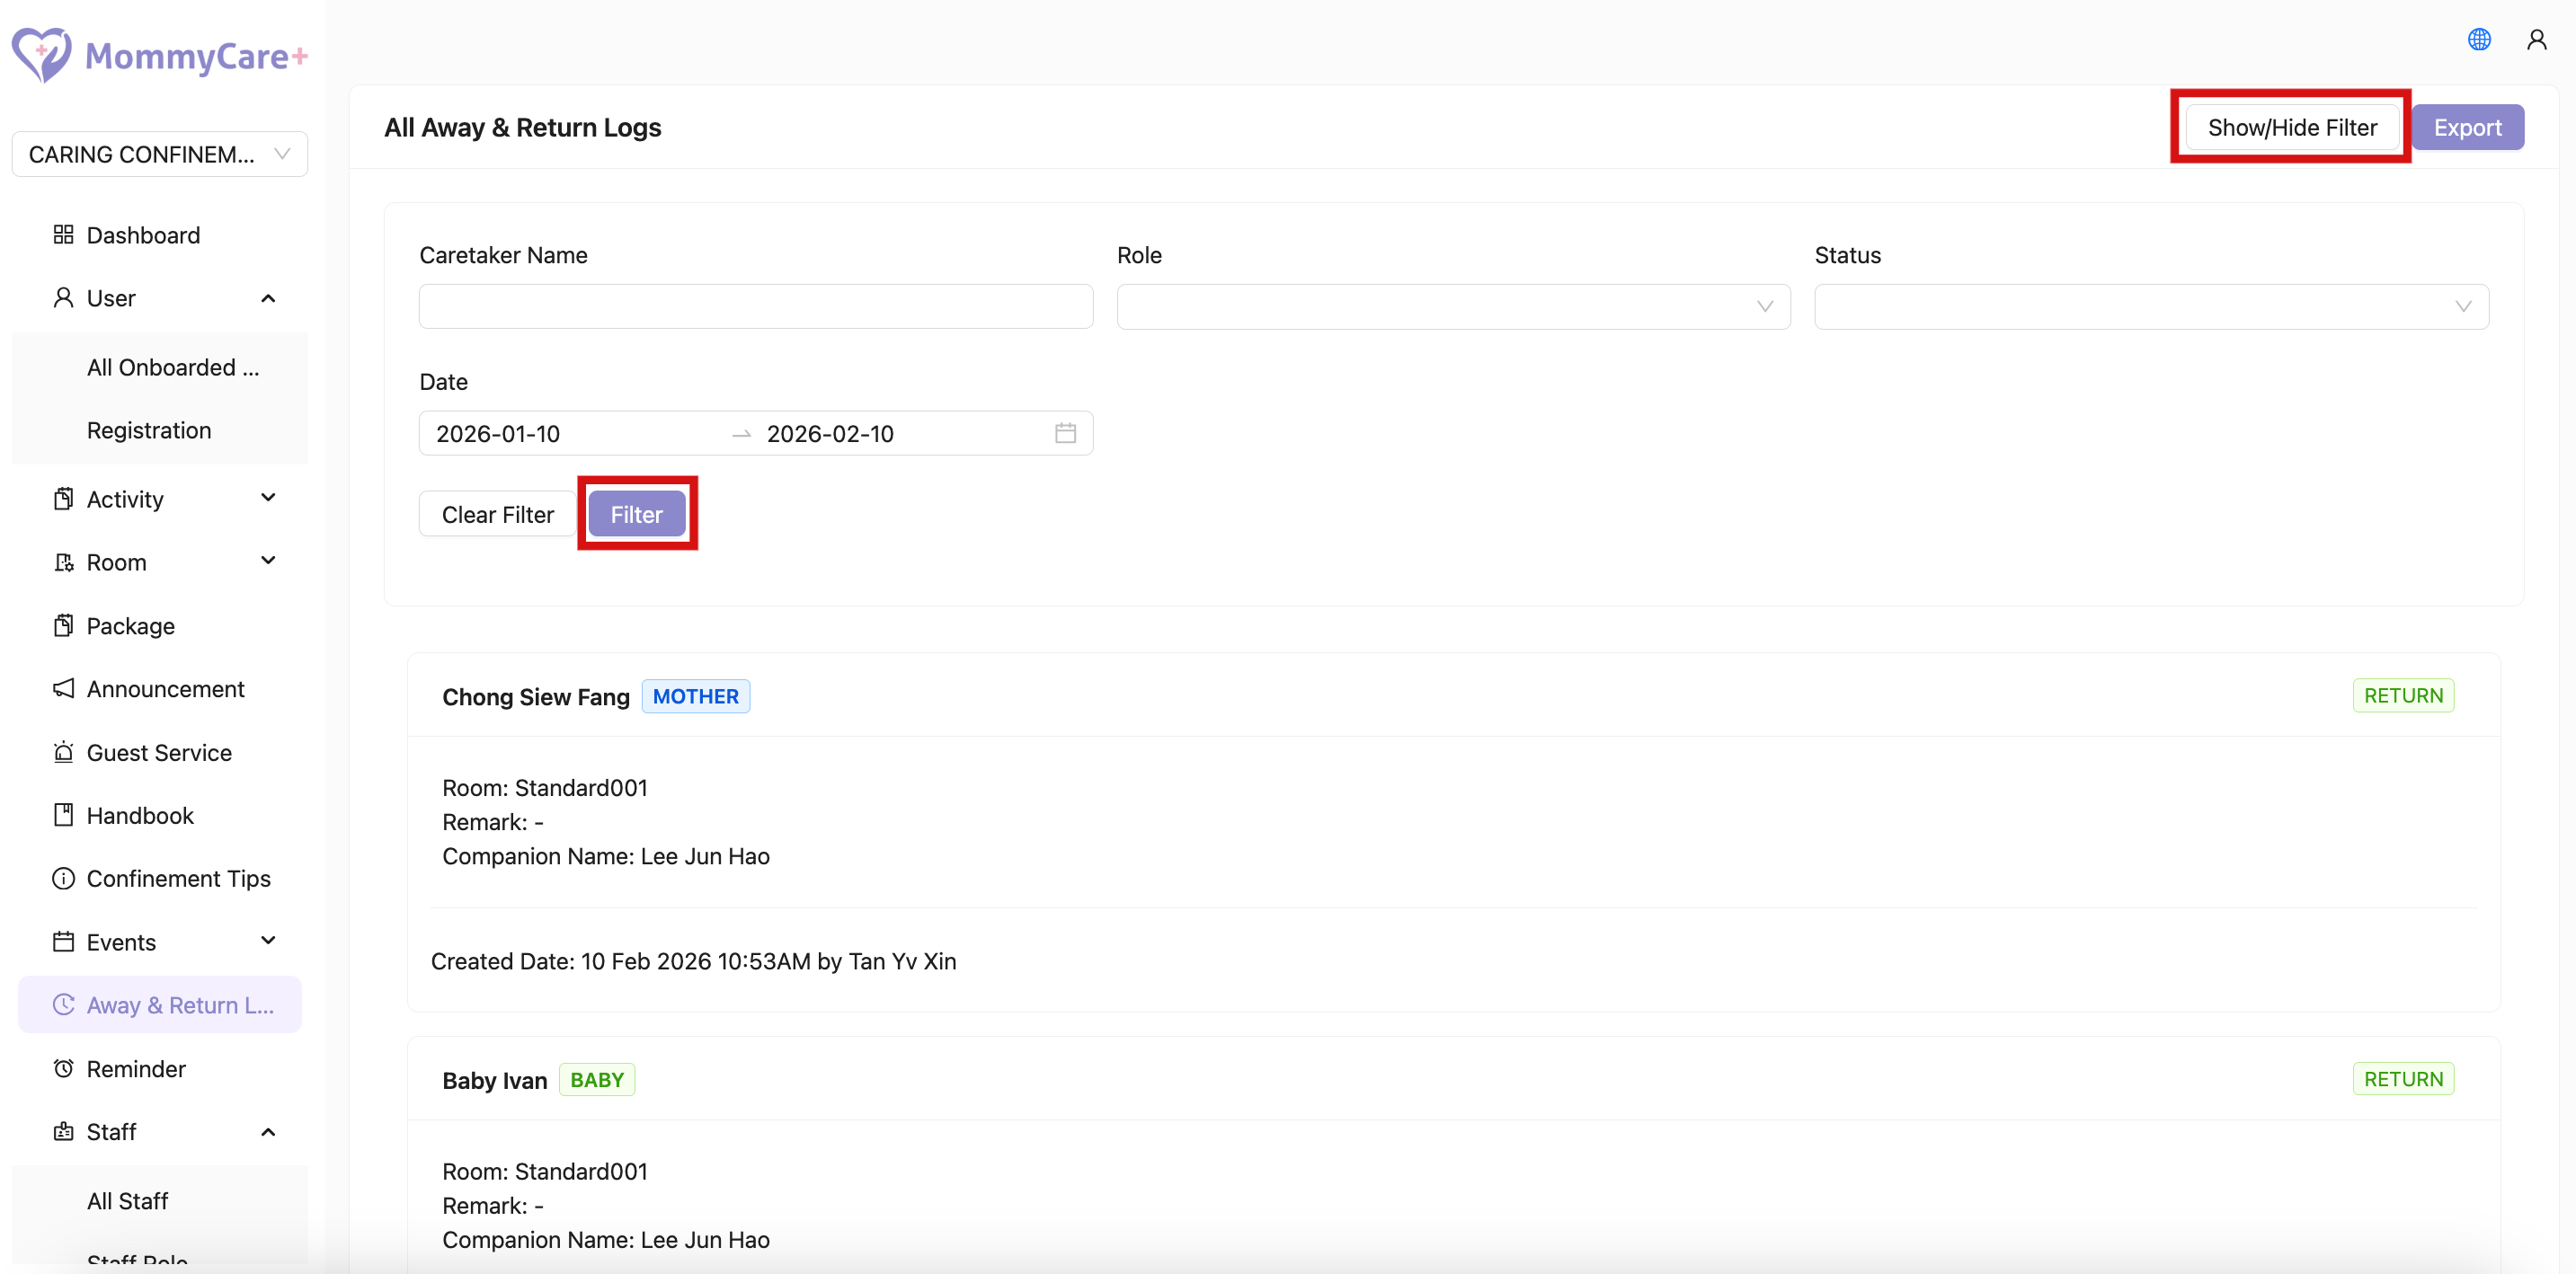Open the Handbook section icon
This screenshot has width=2576, height=1274.
click(x=63, y=816)
